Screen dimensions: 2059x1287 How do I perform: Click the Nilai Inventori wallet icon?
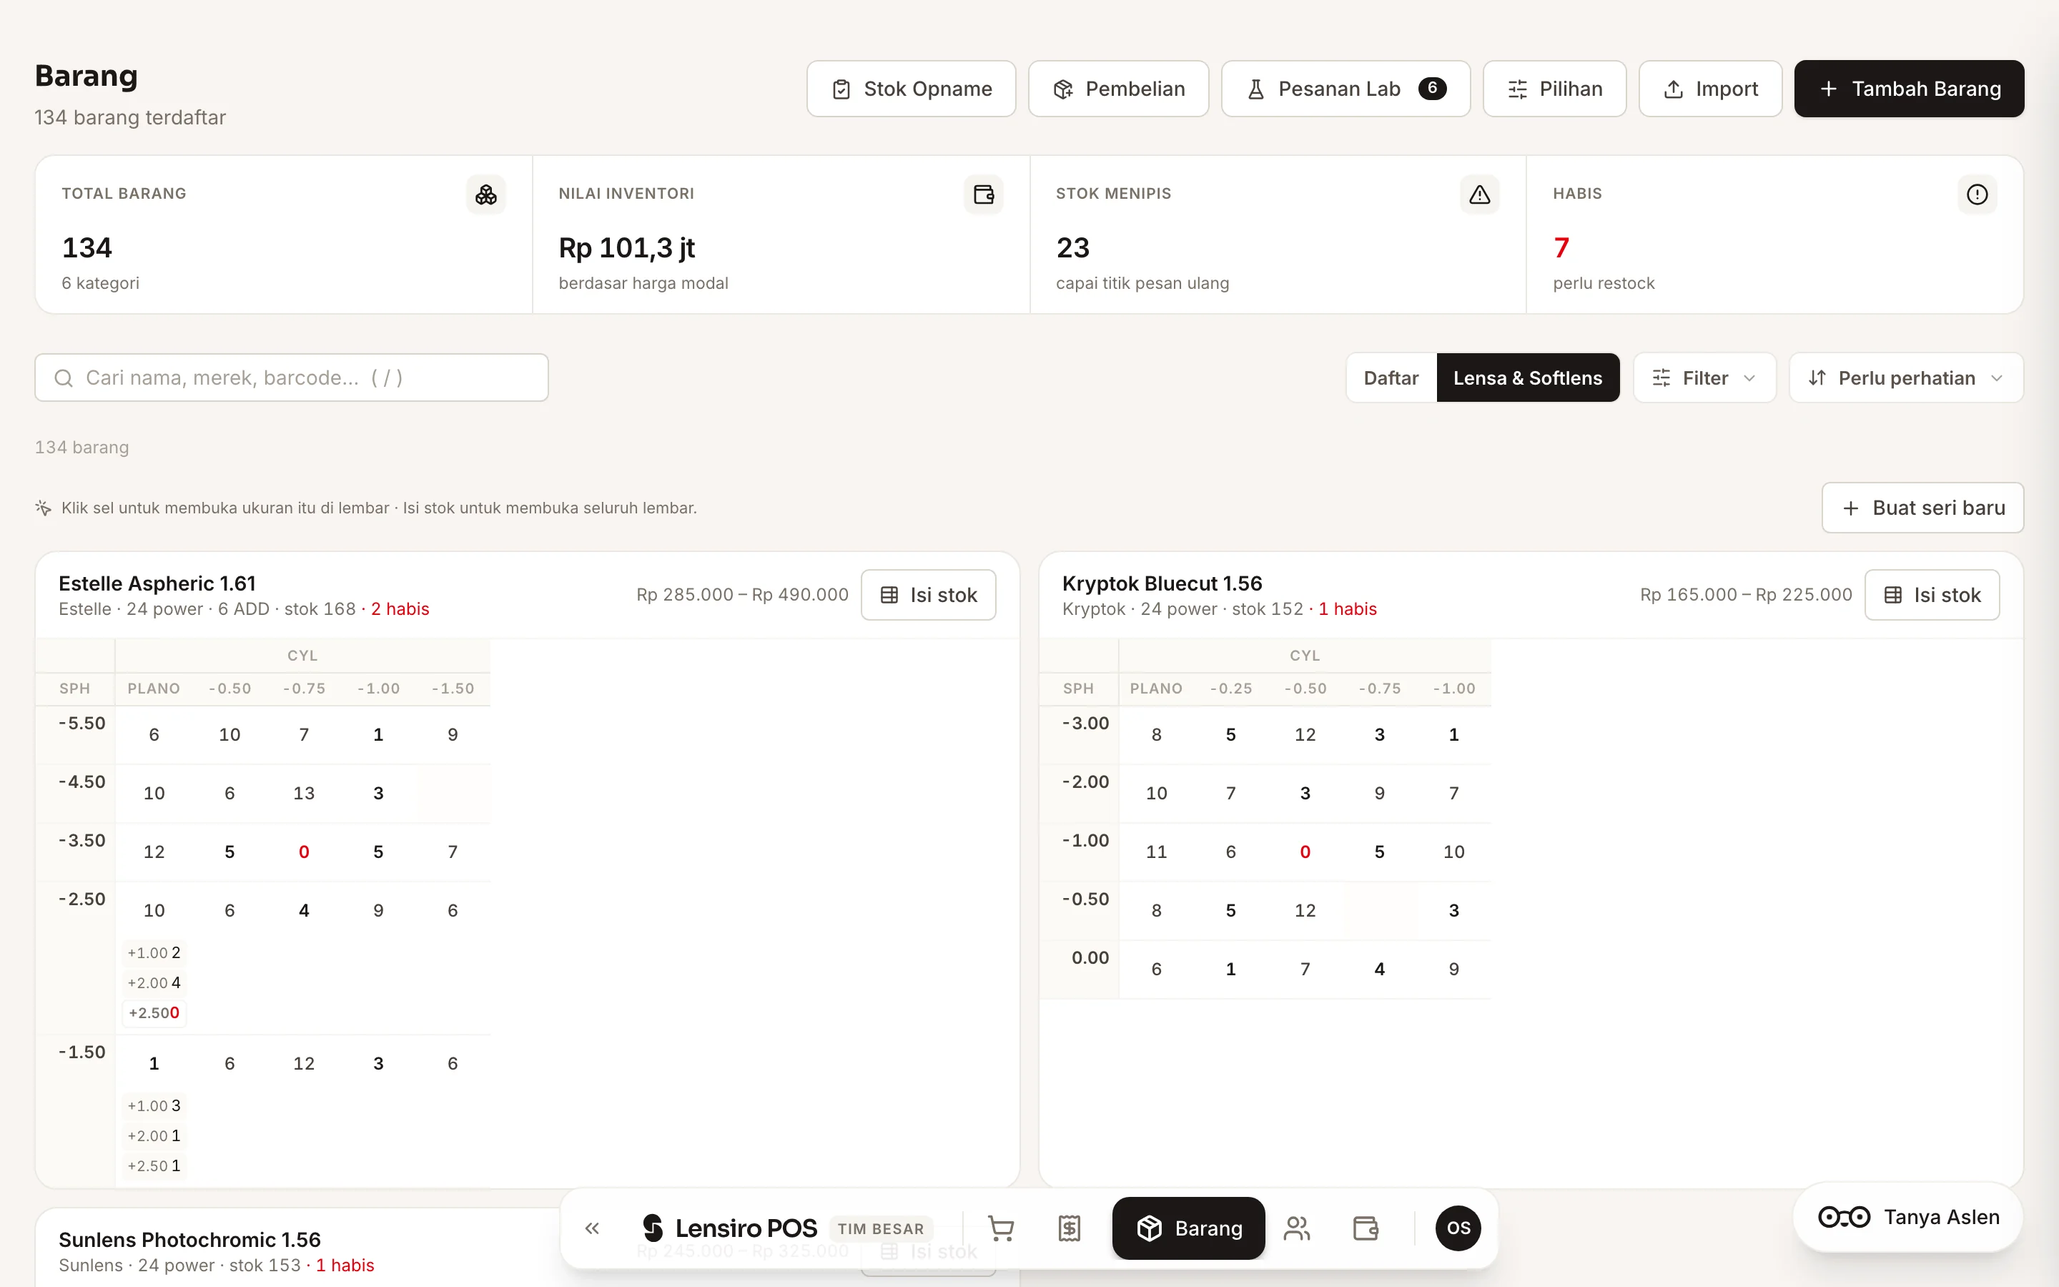point(984,195)
